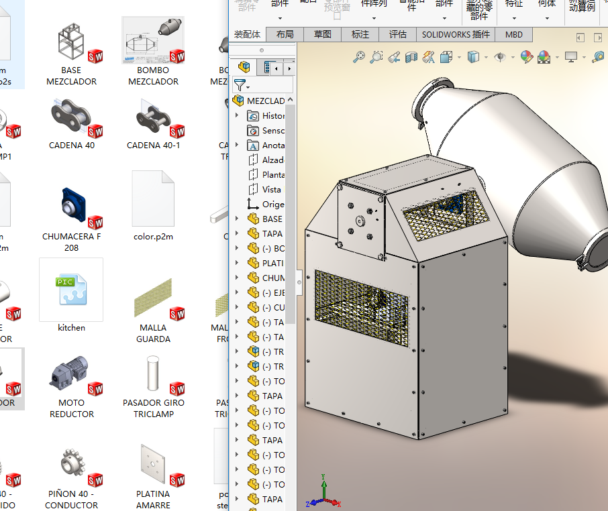Click the Apply Scene icon
Screen dimensions: 608x511
coord(544,58)
